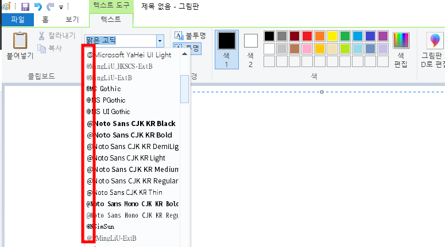Pick the lavender color swatch
445x247 pixels.
click(383, 49)
